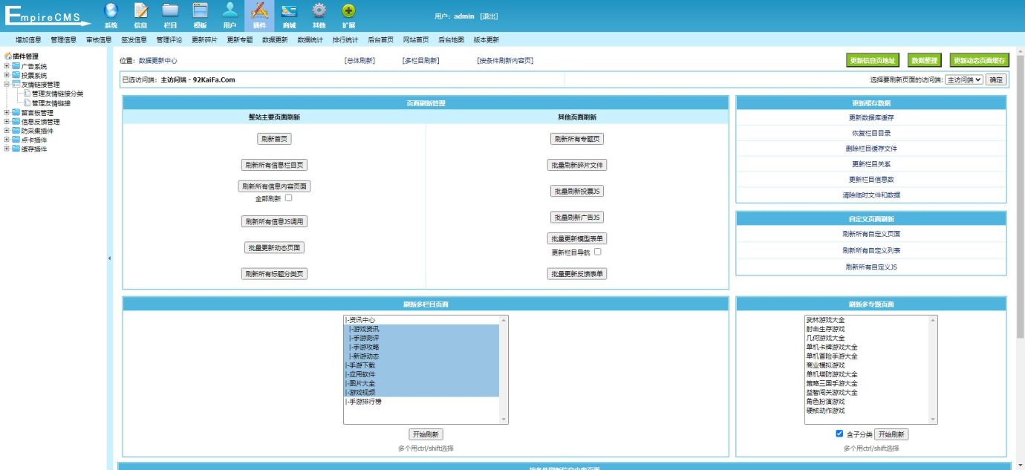This screenshot has height=470, width=1025.
Task: Click the 更新数据库缓存 link
Action: [871, 117]
